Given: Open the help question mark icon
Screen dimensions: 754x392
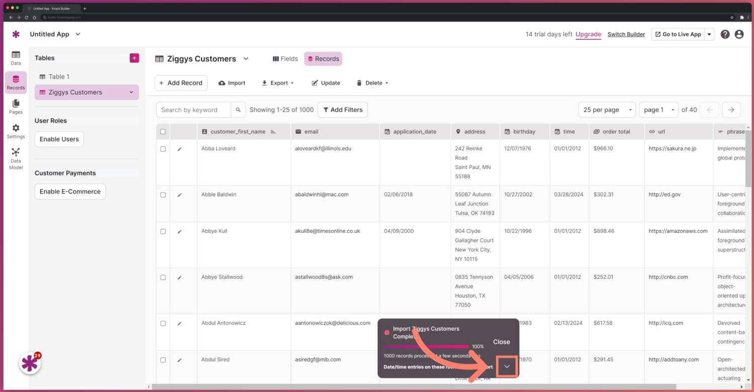Looking at the screenshot, I should 725,34.
